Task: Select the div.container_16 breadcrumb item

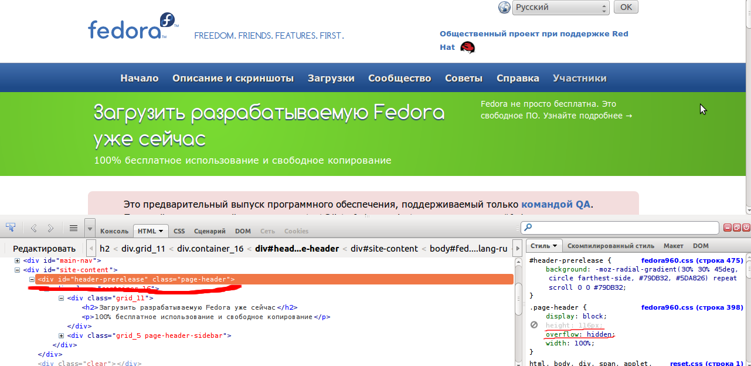Action: (x=210, y=249)
